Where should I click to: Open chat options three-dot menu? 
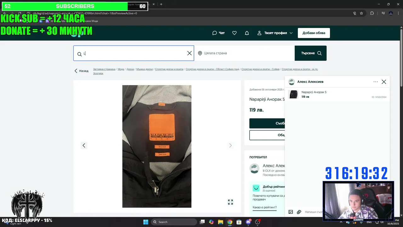[376, 82]
